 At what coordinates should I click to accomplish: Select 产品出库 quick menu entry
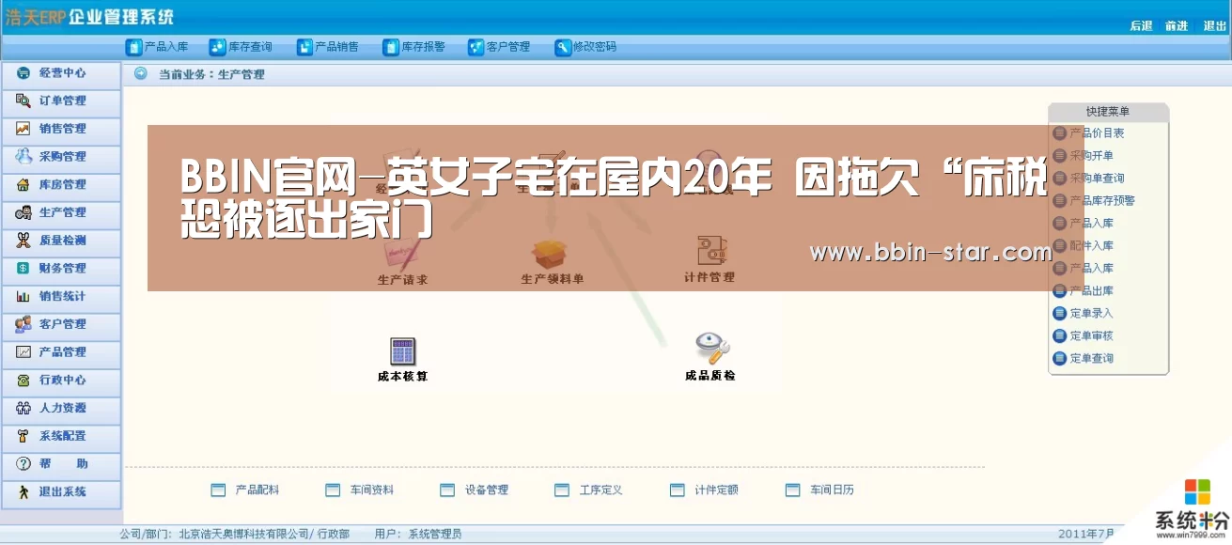(1084, 291)
